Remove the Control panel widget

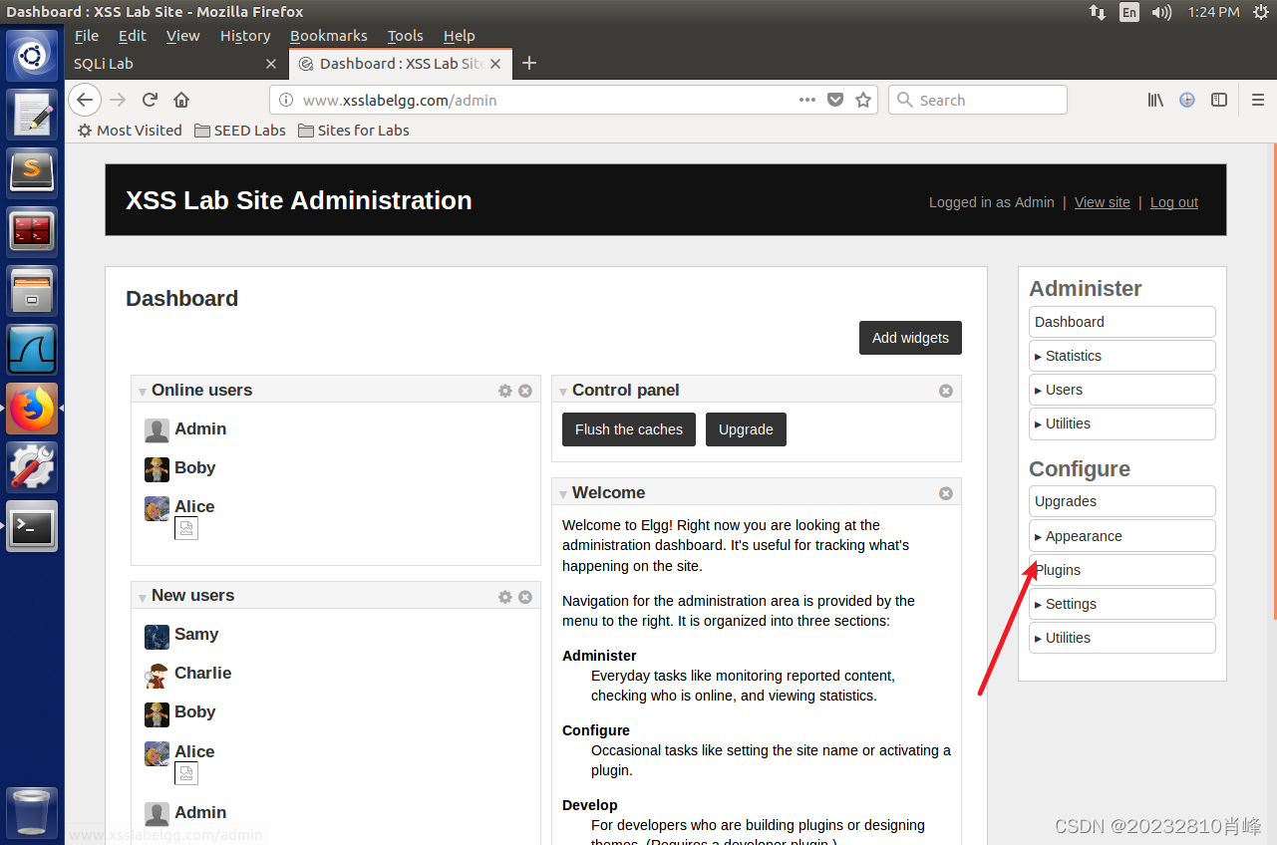[x=946, y=391]
